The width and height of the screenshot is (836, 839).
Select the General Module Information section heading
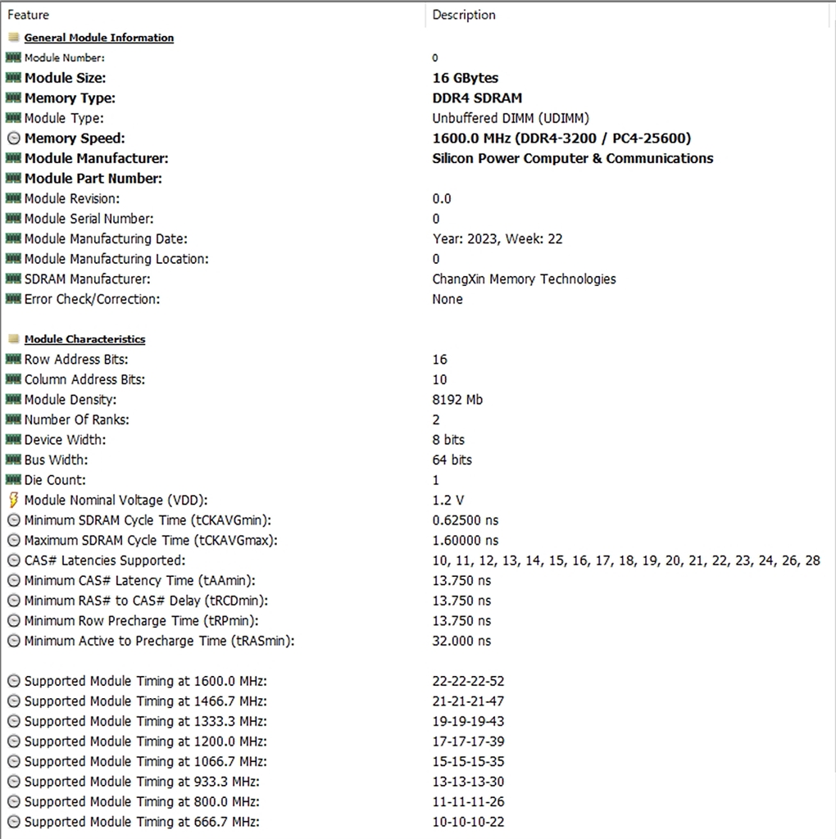click(x=99, y=38)
